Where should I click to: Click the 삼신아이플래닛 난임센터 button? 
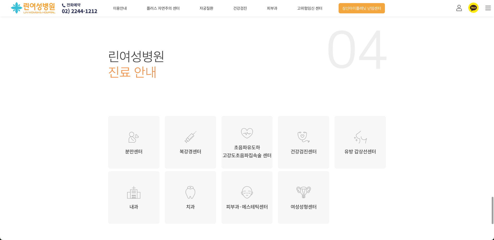point(362,8)
